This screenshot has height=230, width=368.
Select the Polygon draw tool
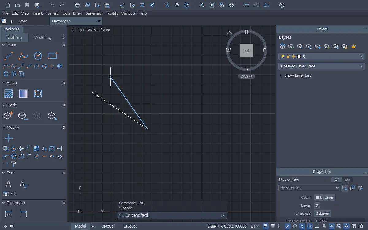pyautogui.click(x=44, y=66)
